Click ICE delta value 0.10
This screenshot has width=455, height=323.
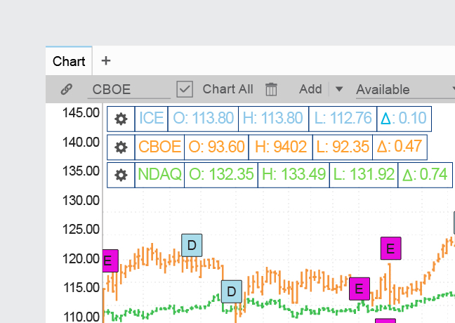coord(404,119)
